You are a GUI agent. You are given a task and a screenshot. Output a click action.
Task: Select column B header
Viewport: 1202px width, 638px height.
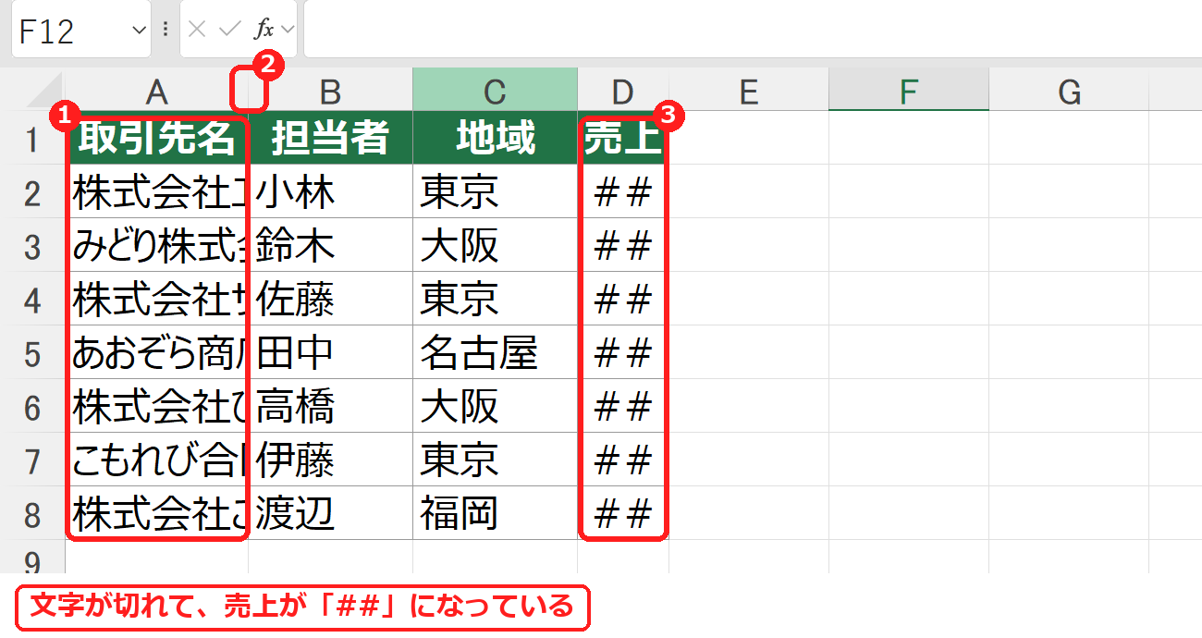[330, 91]
